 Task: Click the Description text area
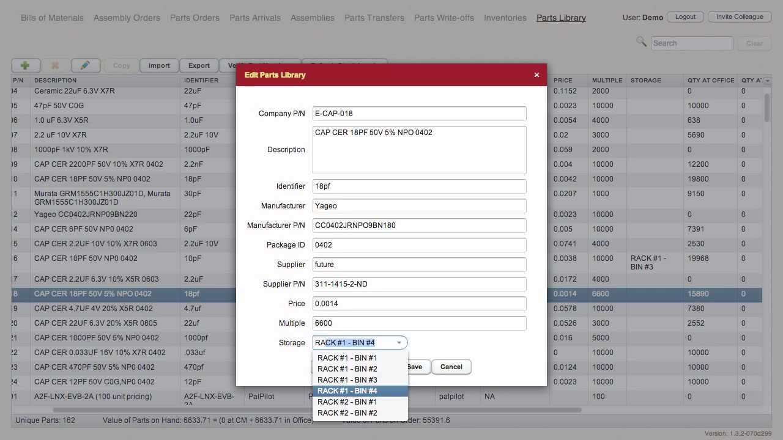pyautogui.click(x=419, y=150)
